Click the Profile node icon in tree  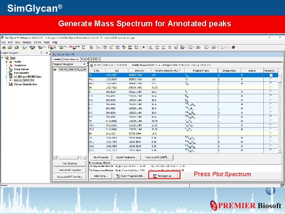click(x=11, y=62)
